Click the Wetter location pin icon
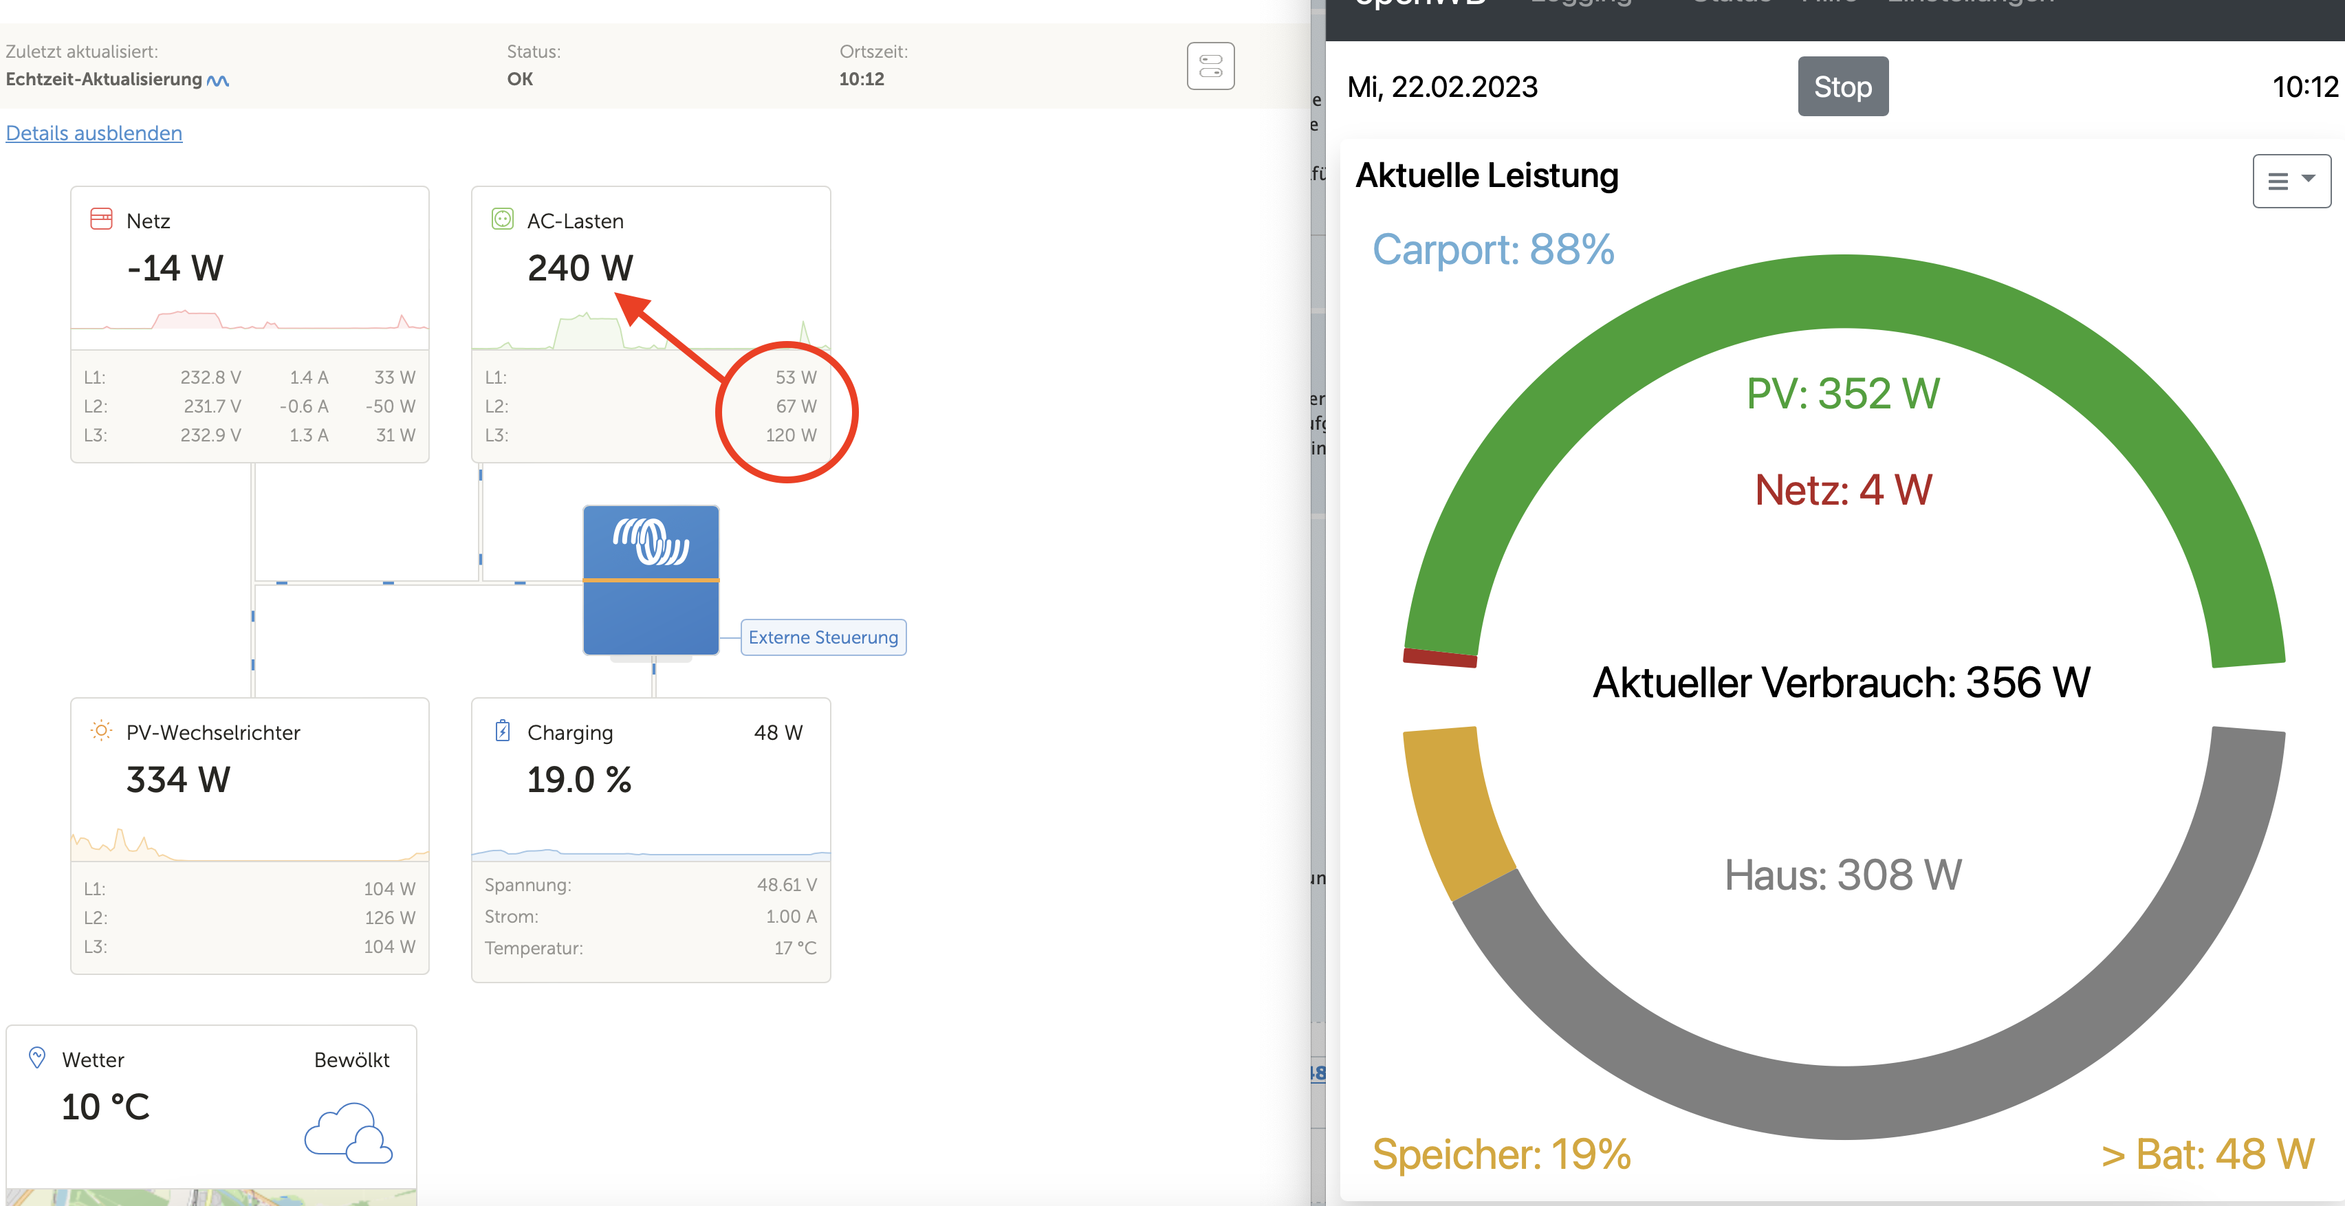The height and width of the screenshot is (1206, 2345). click(x=37, y=1057)
